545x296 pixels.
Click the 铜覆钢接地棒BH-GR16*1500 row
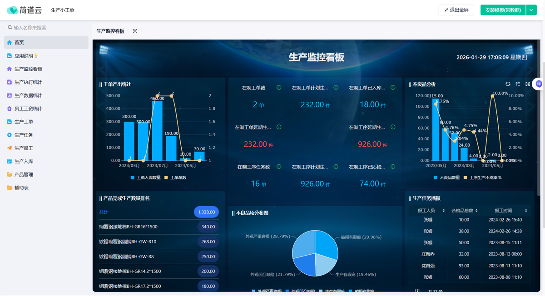[159, 227]
